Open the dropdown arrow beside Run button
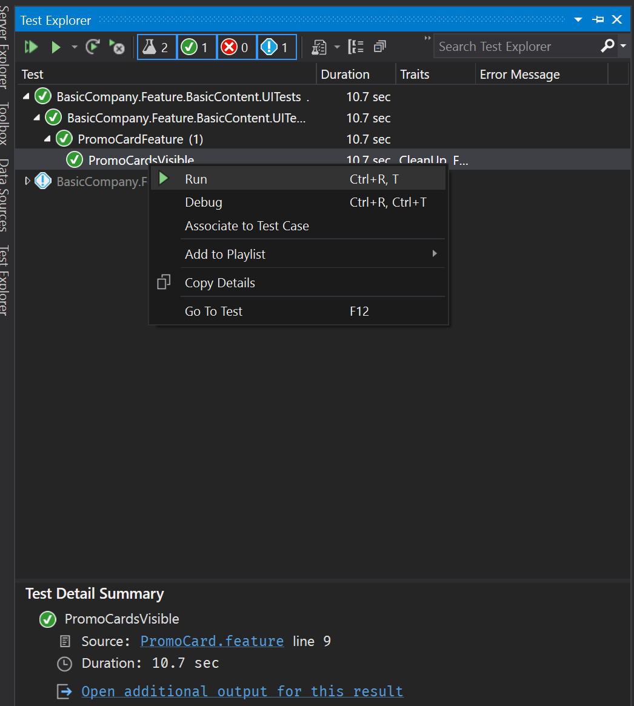Viewport: 634px width, 706px height. 75,47
